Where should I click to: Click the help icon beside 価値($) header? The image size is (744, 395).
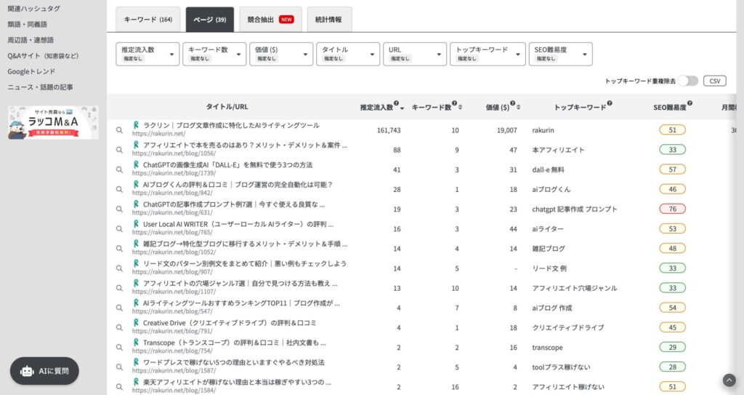(512, 103)
